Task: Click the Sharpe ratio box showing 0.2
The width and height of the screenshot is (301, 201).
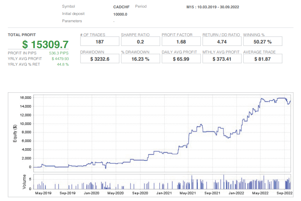Action: [x=140, y=41]
